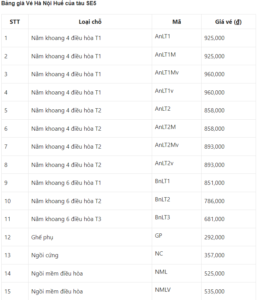The width and height of the screenshot is (257, 300).
Task: Select the 525,000 price for NML
Action: click(214, 273)
